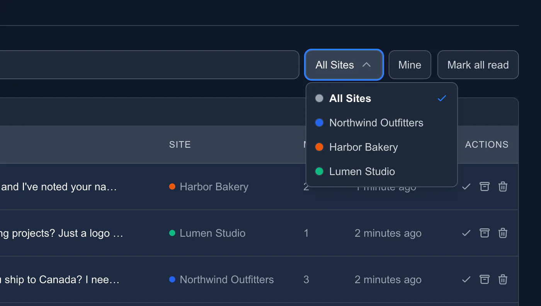The width and height of the screenshot is (541, 306).
Task: Click '2 minutes ago' in Northwind Outfitters row
Action: (388, 280)
